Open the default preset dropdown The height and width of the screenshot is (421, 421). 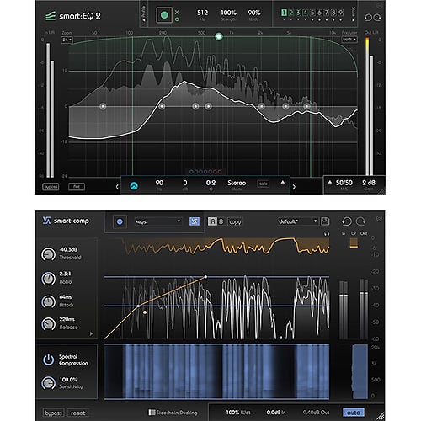[x=298, y=221]
